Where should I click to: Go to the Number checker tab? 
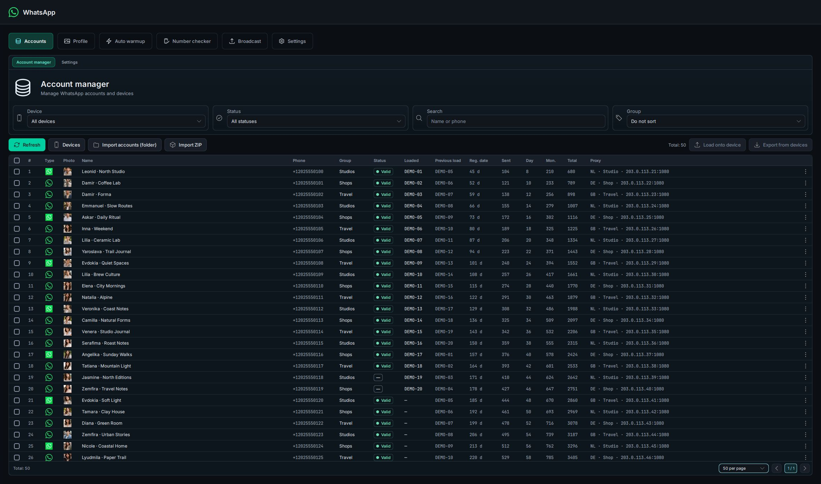[x=187, y=41]
